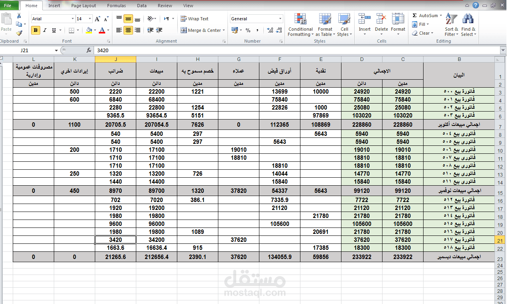The width and height of the screenshot is (510, 304).
Task: Align text left
Action: point(119,30)
